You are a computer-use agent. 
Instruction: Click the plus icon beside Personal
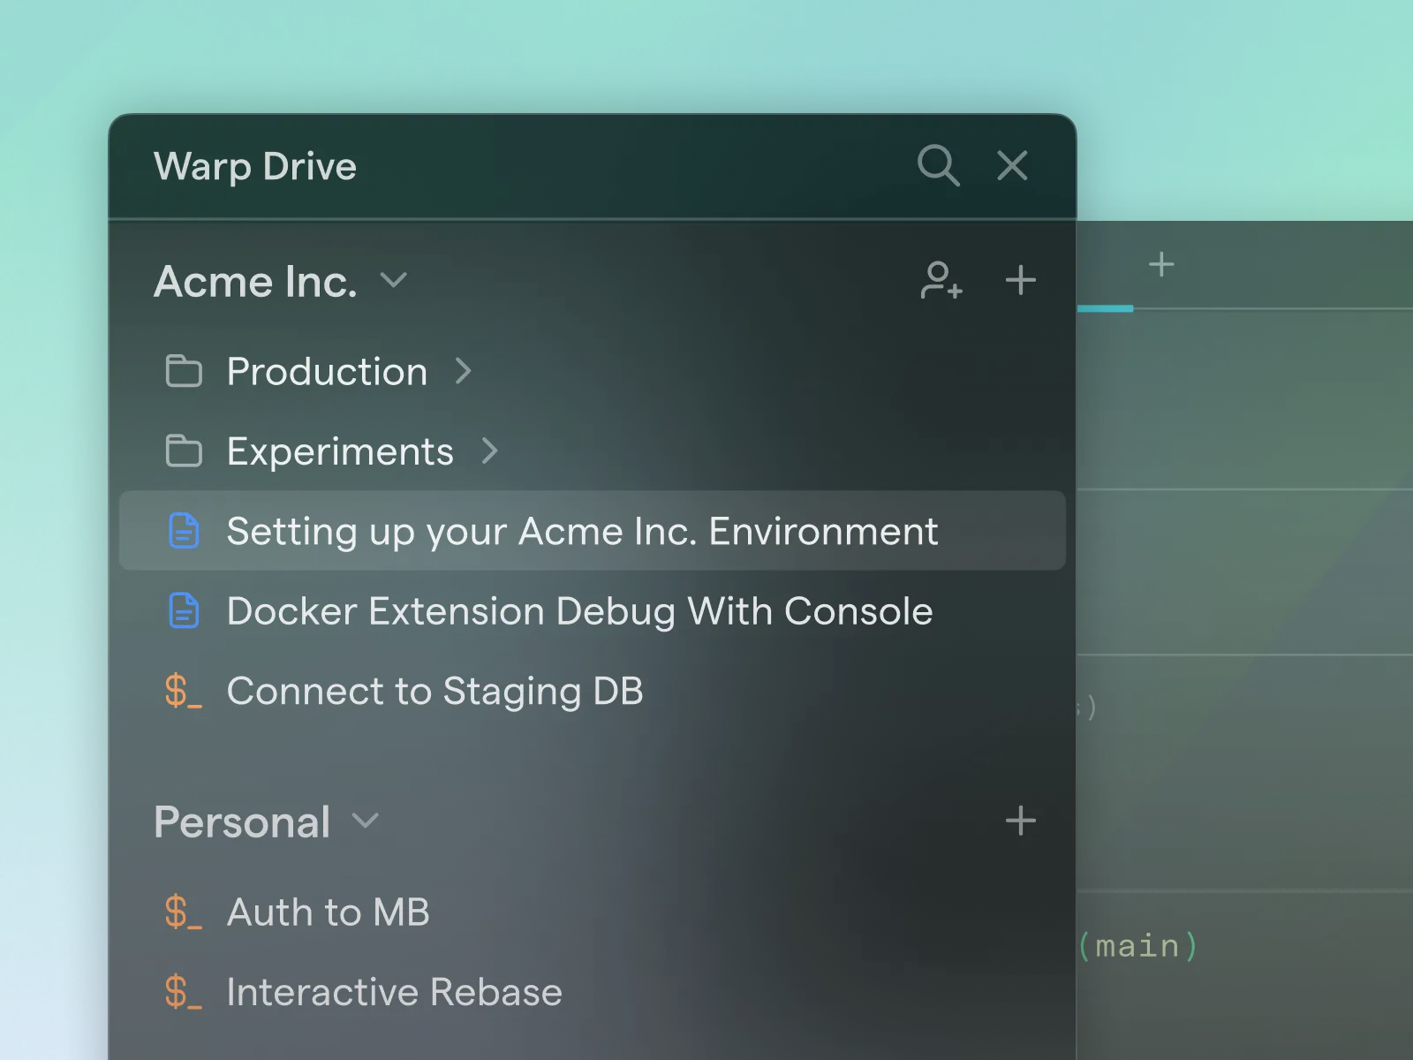pyautogui.click(x=1020, y=821)
